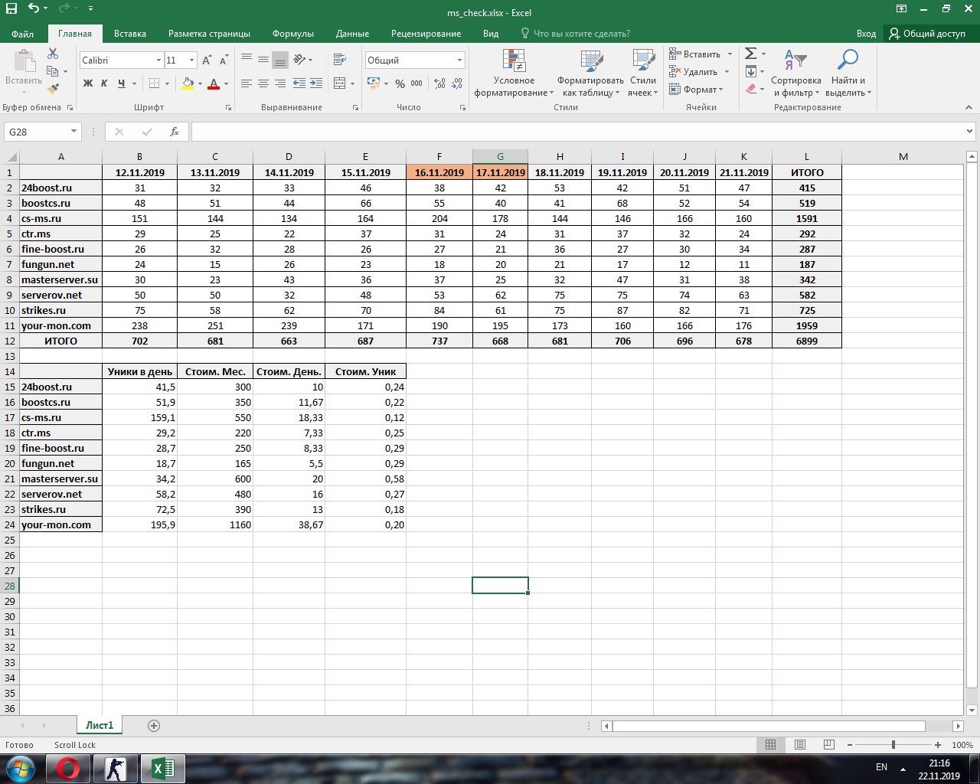Launch Opera from the taskbar
Screen dimensions: 980x784
click(68, 769)
